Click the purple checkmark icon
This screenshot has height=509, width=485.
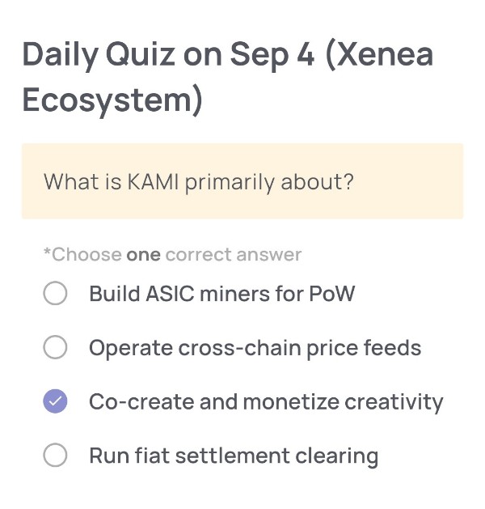[x=55, y=401]
